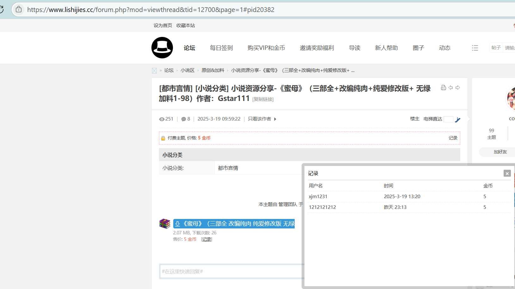
Task: Click the eye view-count icon on the post
Action: 162,119
